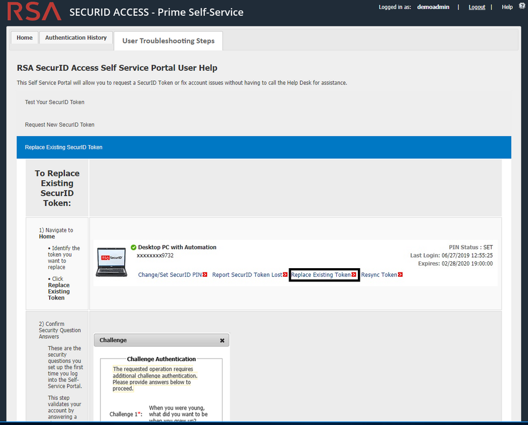
Task: Click the Logout link
Action: click(476, 7)
